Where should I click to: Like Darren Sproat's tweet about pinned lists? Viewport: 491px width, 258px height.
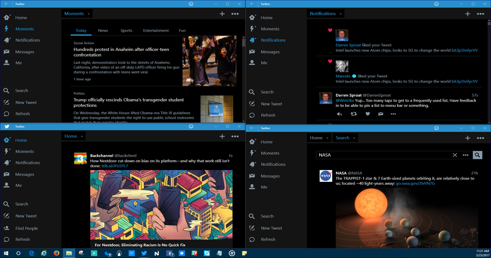tap(367, 114)
